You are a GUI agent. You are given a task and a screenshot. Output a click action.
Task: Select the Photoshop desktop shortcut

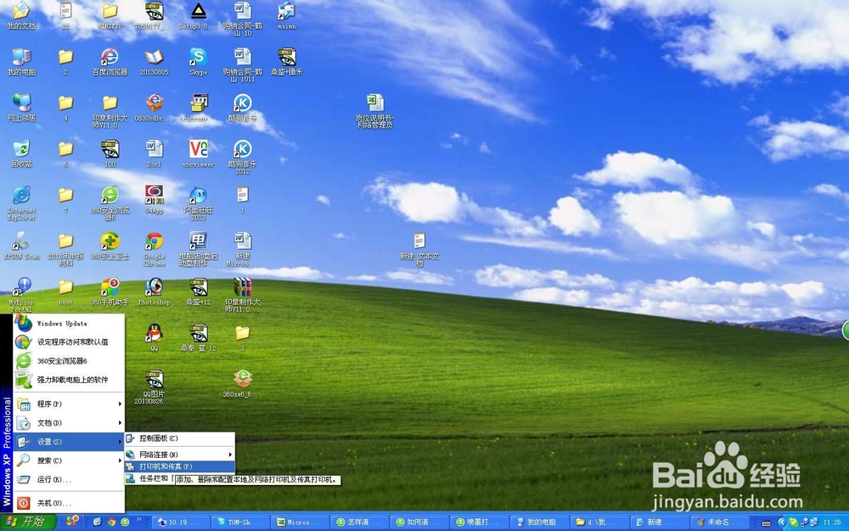click(x=155, y=291)
